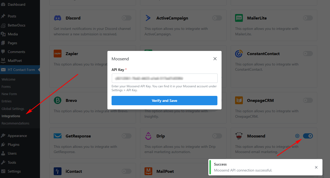Screen dimensions: 330x178
Task: Click the Zapier logo icon
Action: [58, 54]
